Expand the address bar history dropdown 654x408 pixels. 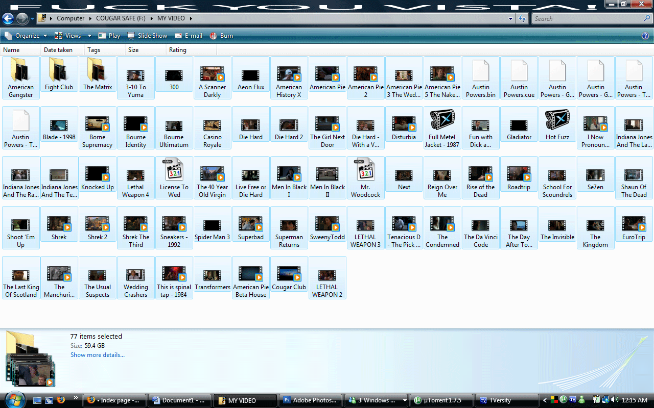(x=511, y=19)
